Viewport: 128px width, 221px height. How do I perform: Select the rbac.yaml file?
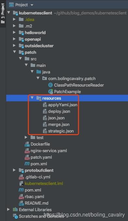click(34, 196)
